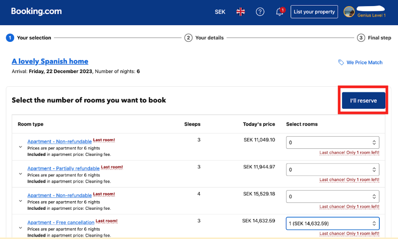Expand Partially refundable apartment row chevron

[x=20, y=174]
